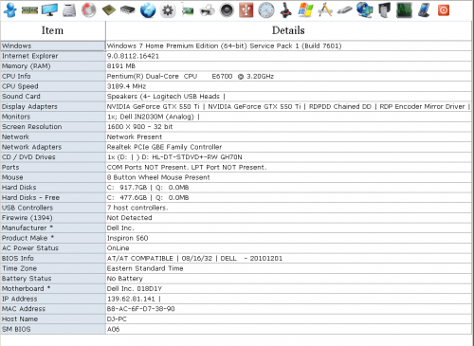Click the joystick game controller icon
This screenshot has width=474, height=346.
tap(286, 10)
